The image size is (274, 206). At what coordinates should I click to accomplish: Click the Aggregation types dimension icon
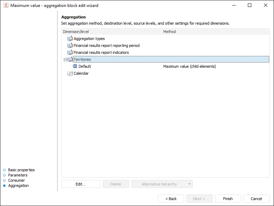tap(70, 39)
